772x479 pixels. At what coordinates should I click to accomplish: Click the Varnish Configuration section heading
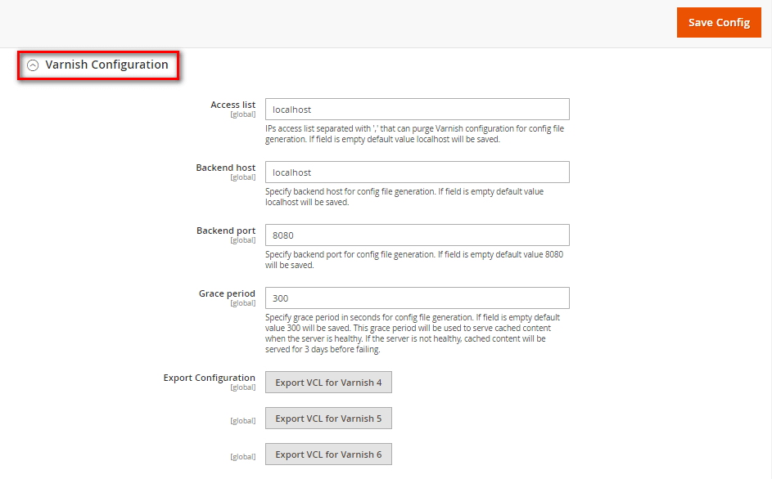106,65
